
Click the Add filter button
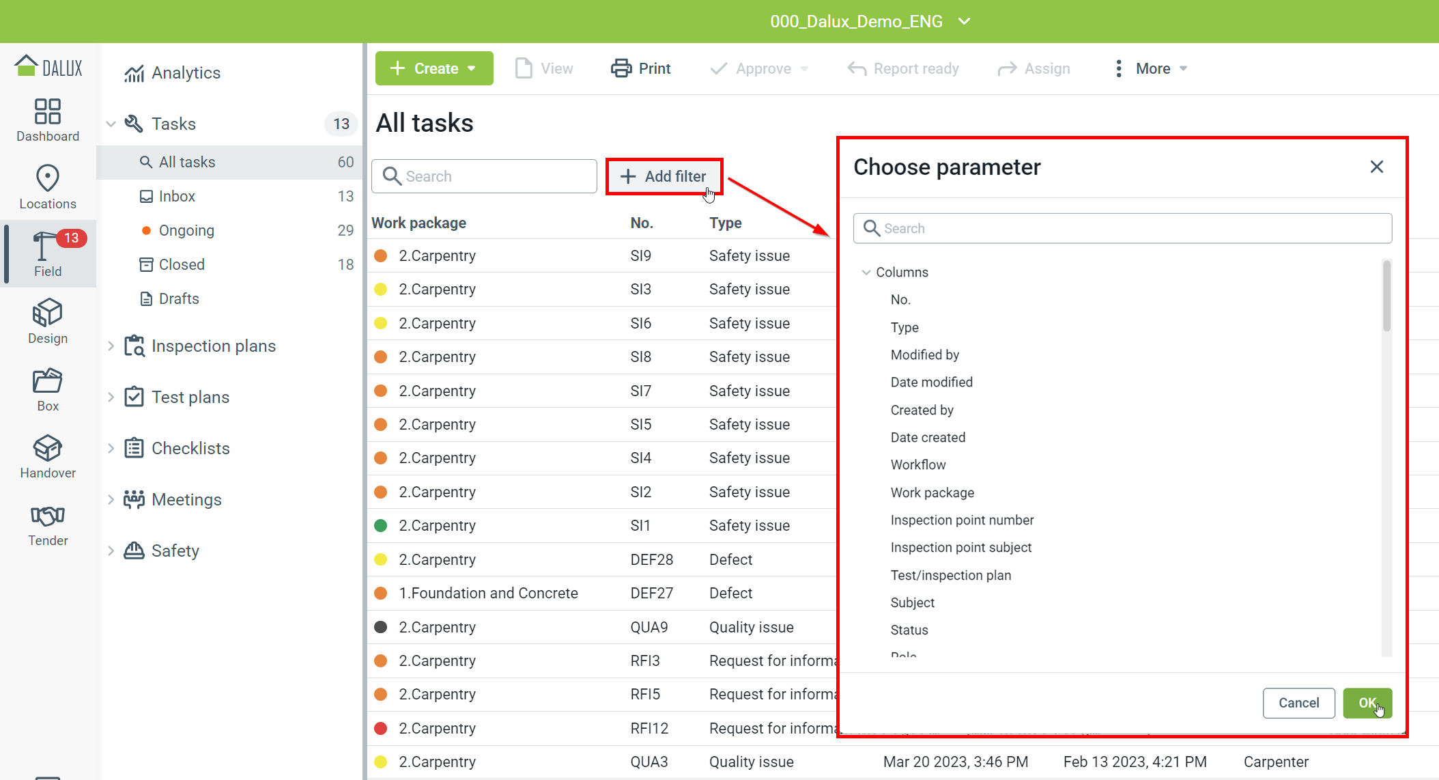tap(664, 176)
